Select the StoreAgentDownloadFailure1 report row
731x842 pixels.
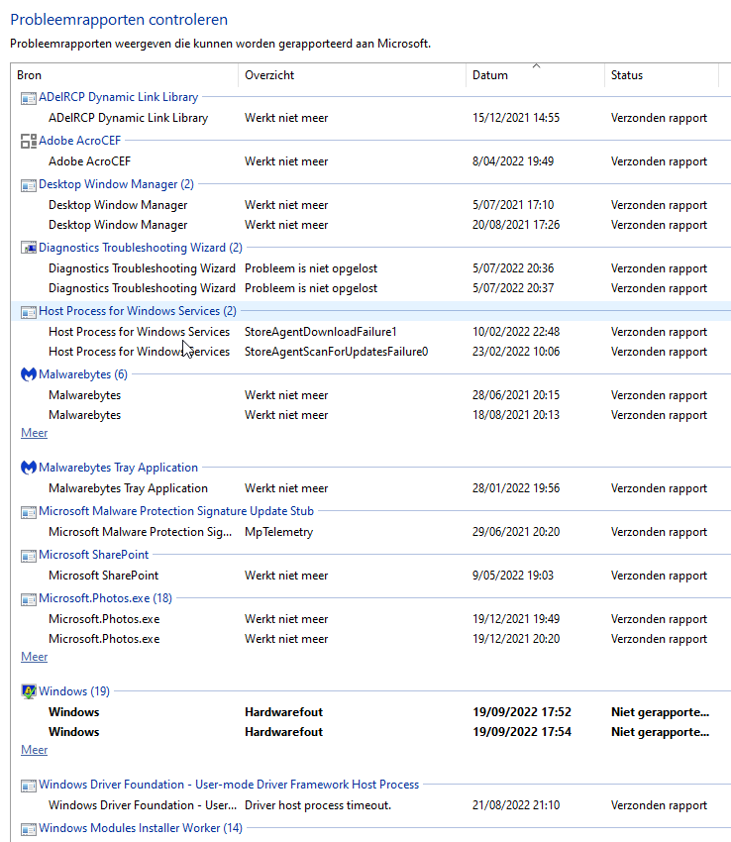[321, 332]
